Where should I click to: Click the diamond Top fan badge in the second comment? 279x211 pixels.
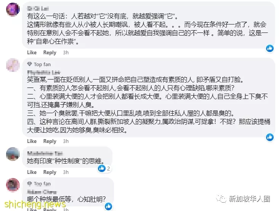coord(29,64)
